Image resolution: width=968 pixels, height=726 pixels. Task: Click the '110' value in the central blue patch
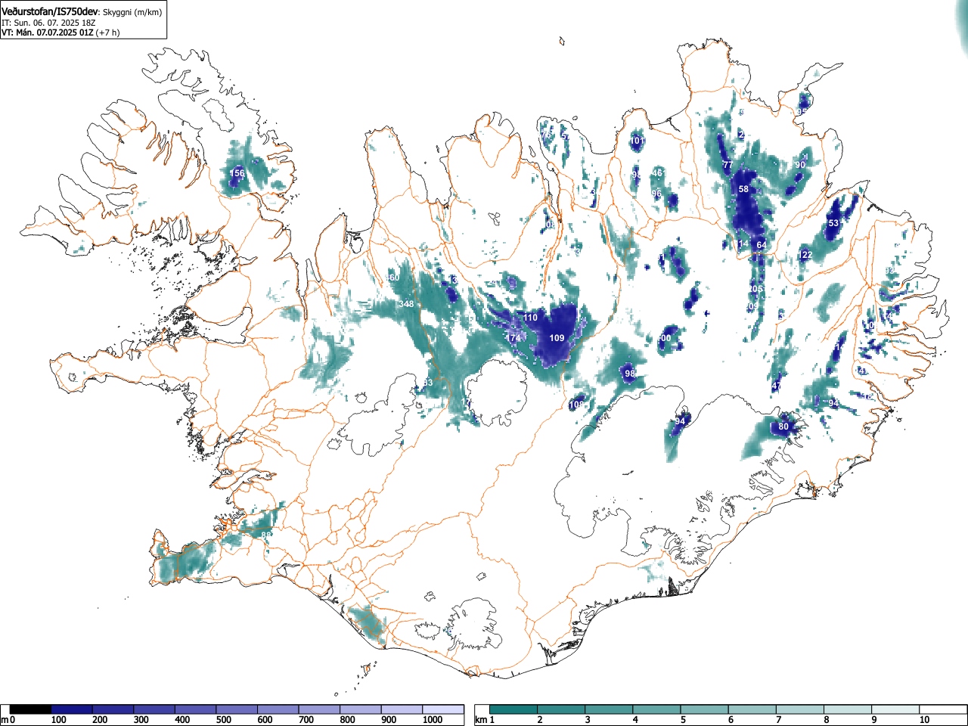[531, 318]
